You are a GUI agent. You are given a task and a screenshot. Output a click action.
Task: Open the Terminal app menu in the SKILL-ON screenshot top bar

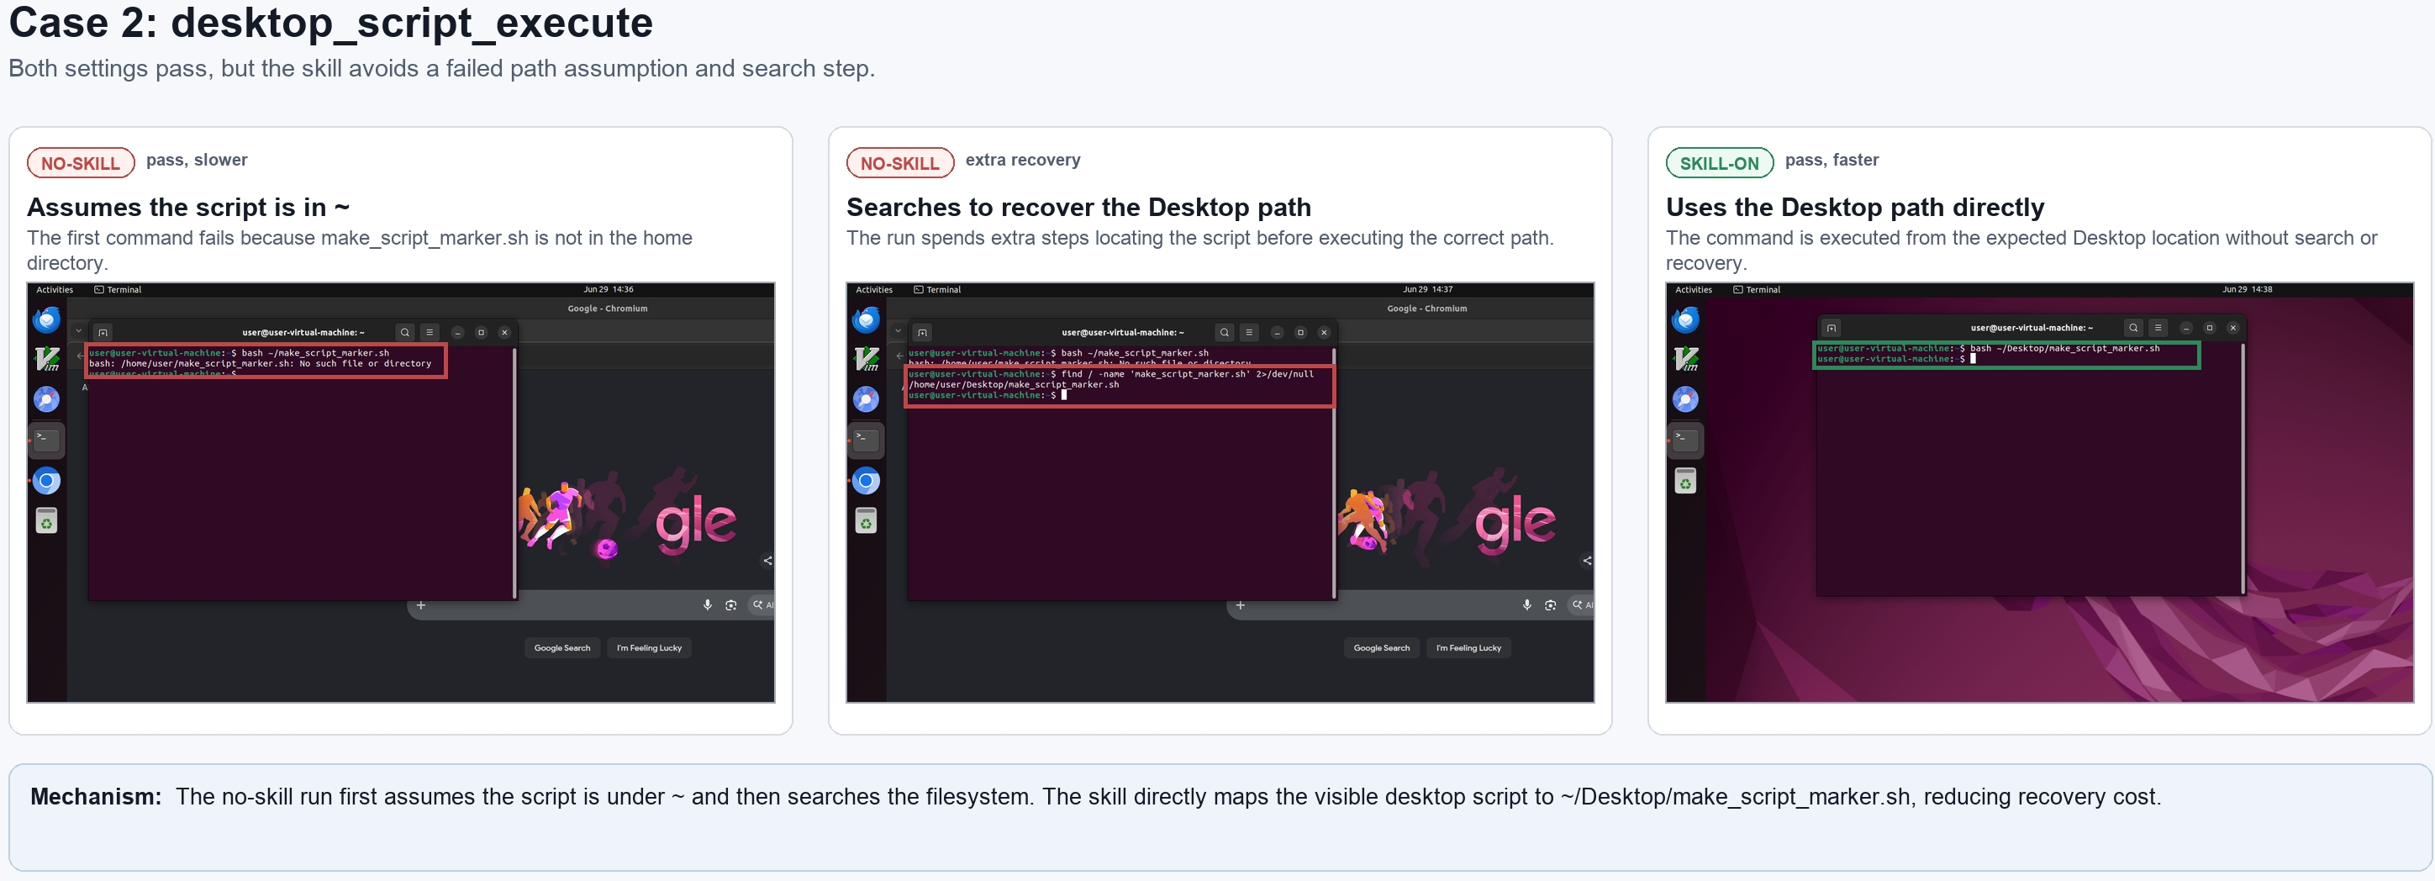[1758, 289]
